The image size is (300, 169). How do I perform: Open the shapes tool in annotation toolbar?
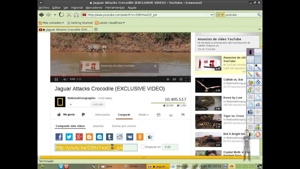pos(250,82)
